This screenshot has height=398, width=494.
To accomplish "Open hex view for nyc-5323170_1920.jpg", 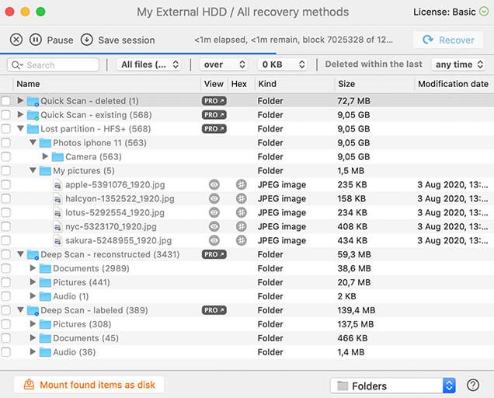I will tap(242, 226).
